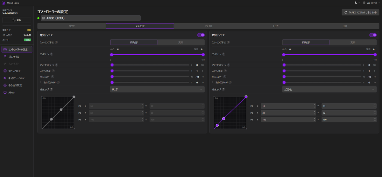This screenshot has width=382, height=177.
Task: Click the 「APEX (ZETA)」をリセット button
Action: point(360,12)
